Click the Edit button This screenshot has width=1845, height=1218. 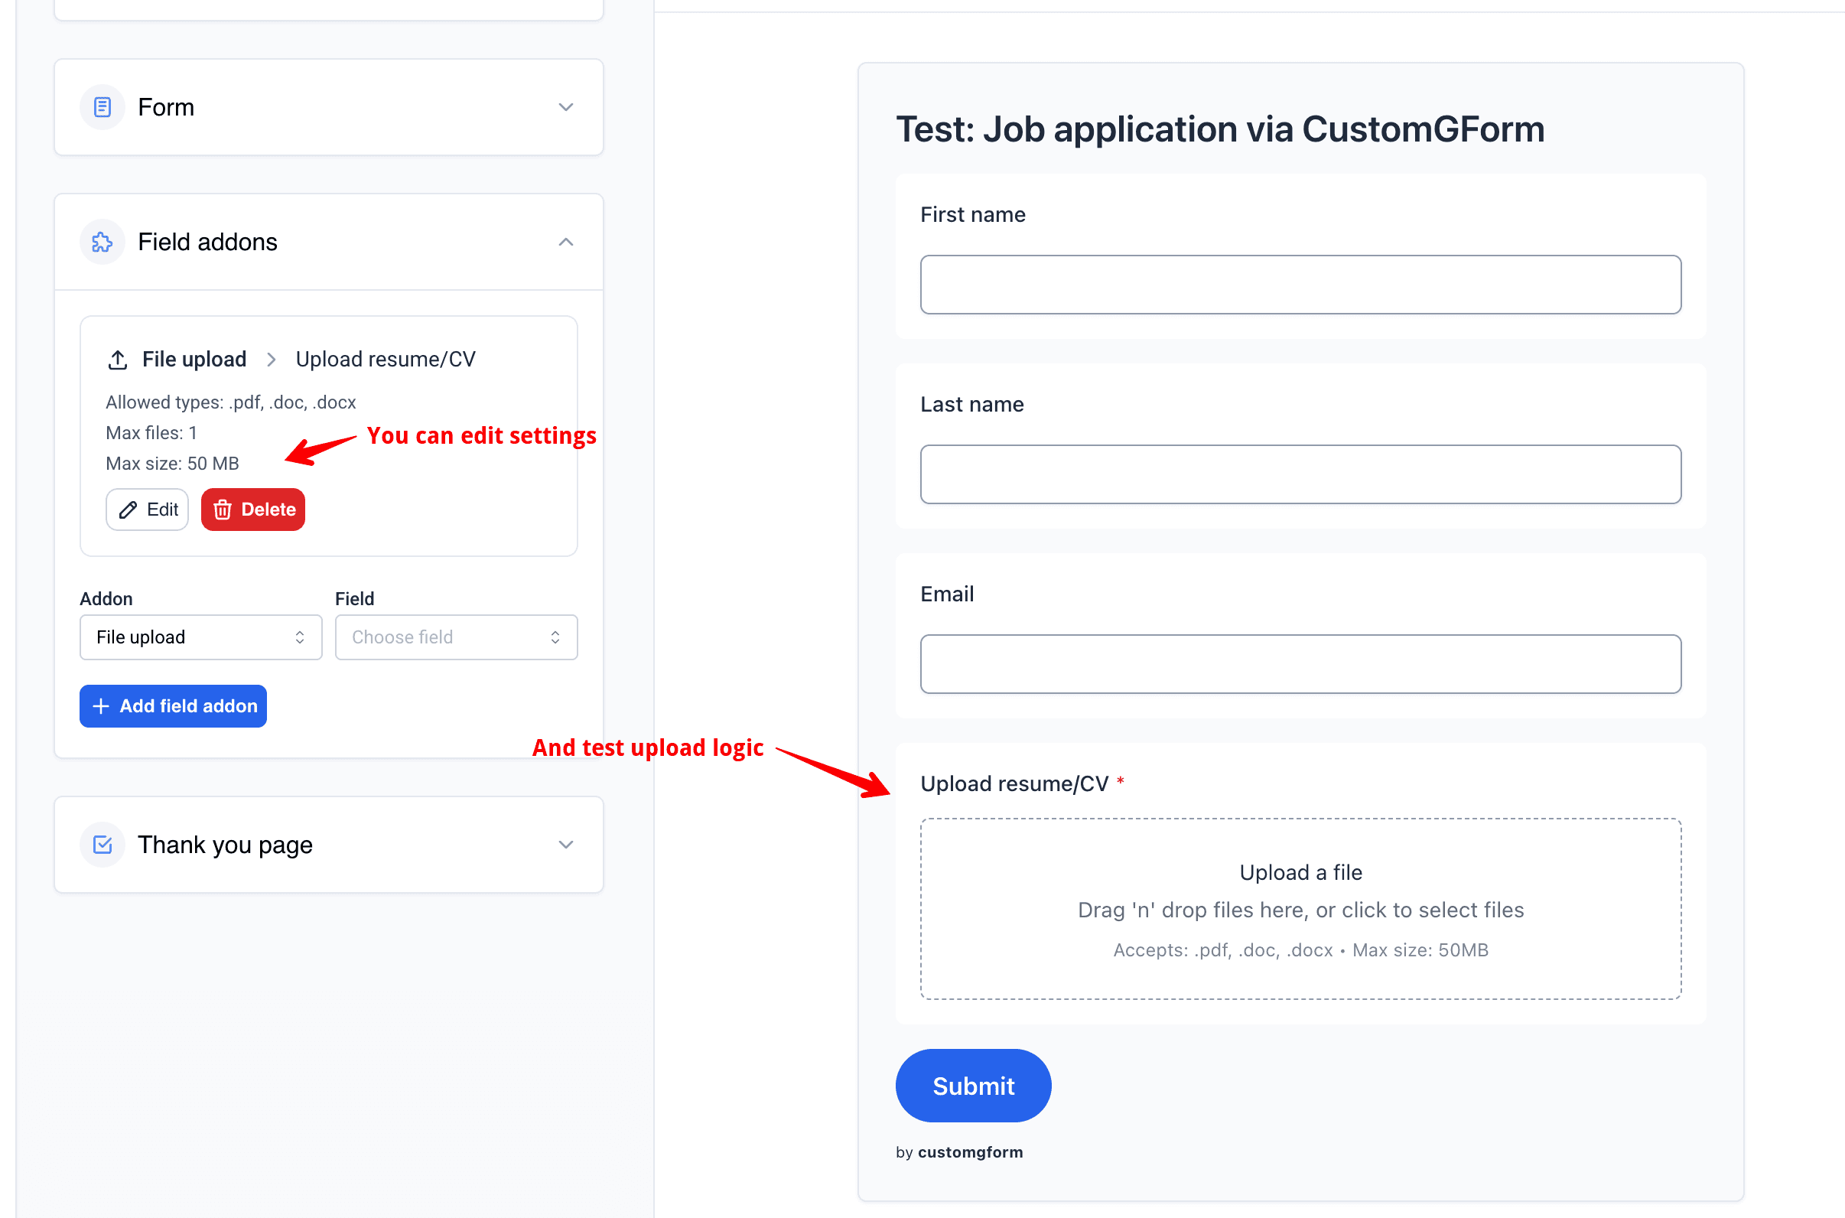[147, 510]
